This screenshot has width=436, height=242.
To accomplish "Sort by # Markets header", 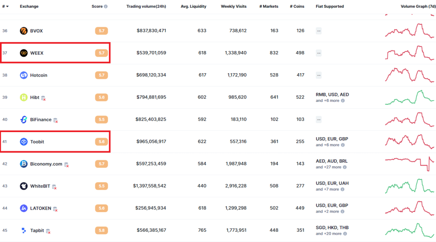I will pyautogui.click(x=269, y=6).
